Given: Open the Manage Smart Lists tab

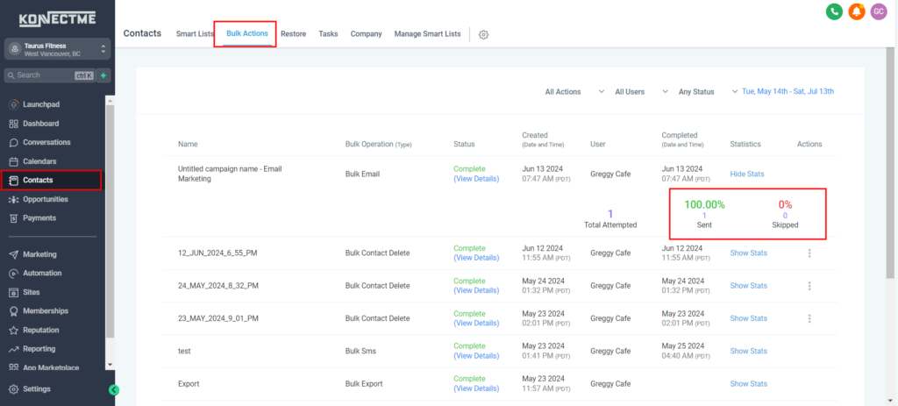Looking at the screenshot, I should point(427,34).
